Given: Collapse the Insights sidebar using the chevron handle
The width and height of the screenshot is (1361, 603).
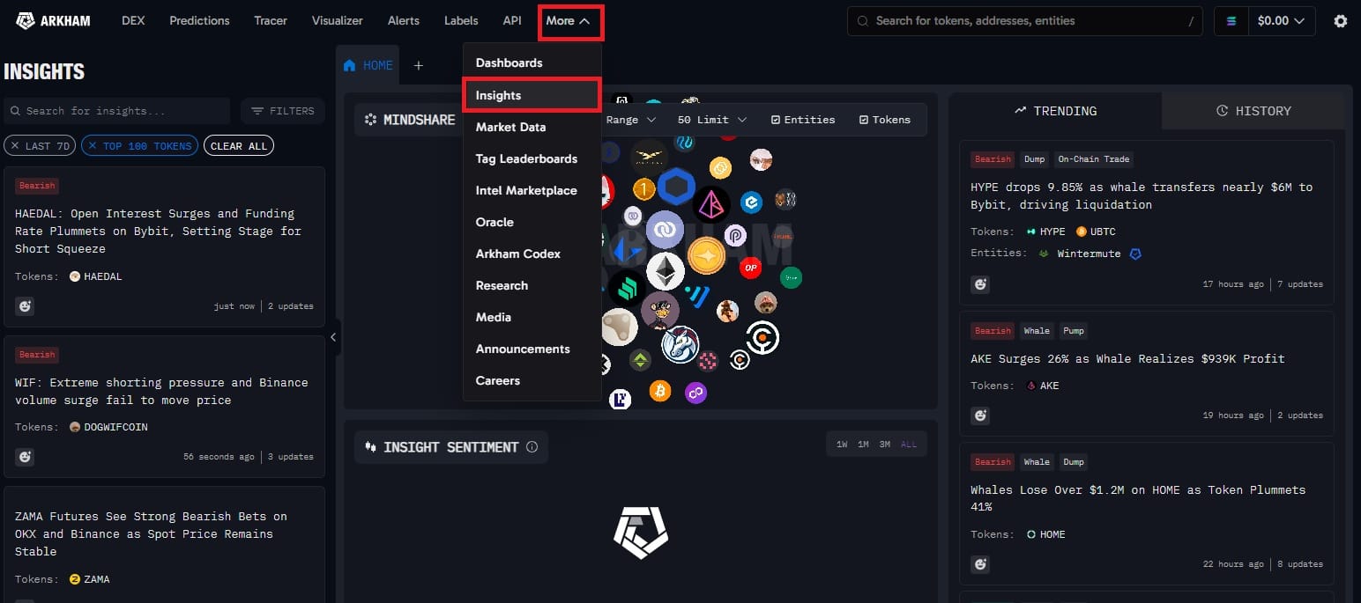Looking at the screenshot, I should click(333, 337).
